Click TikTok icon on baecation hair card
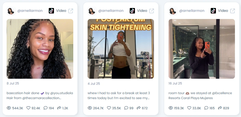Screen dimensions: 241x117 (51, 11)
